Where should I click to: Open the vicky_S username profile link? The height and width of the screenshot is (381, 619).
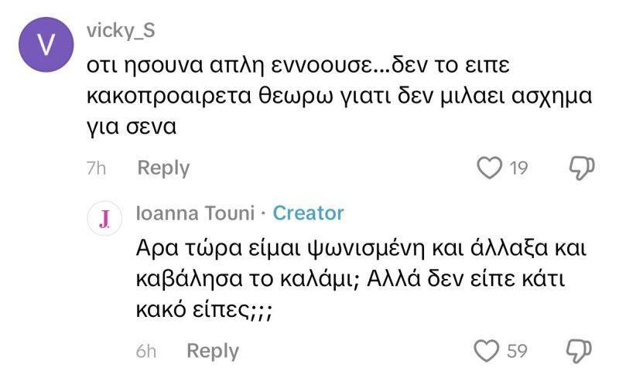[124, 31]
